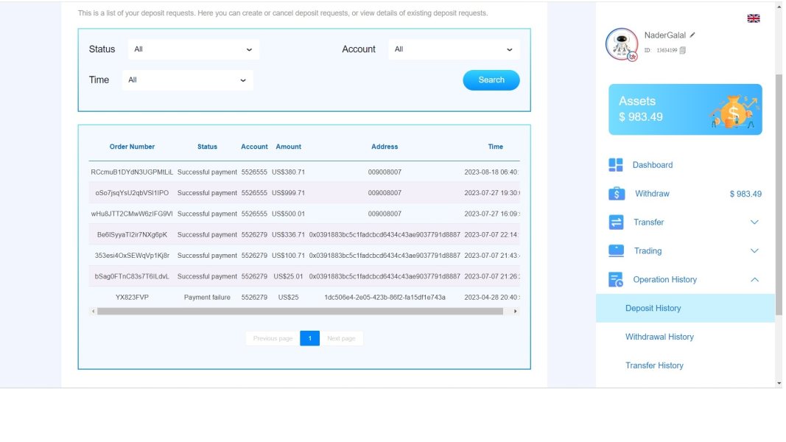Expand the Trading menu chevron
Screen dimensions: 786x442
754,250
